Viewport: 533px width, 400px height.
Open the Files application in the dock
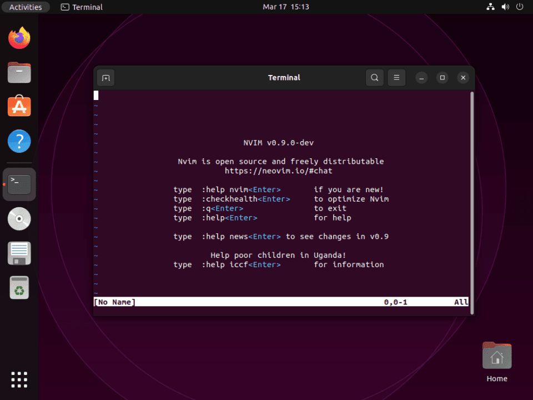(x=19, y=73)
